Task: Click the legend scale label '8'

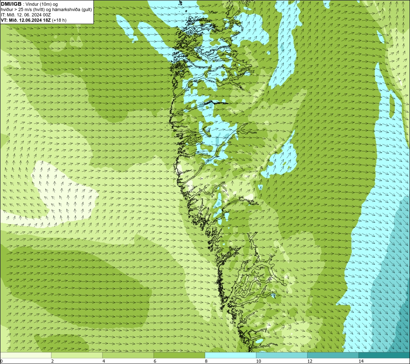Action: (206, 362)
